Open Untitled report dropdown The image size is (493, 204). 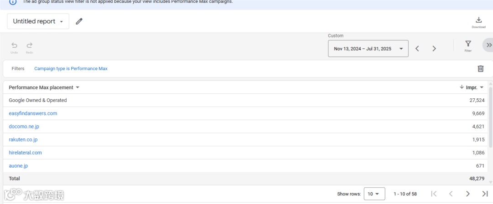pos(38,21)
